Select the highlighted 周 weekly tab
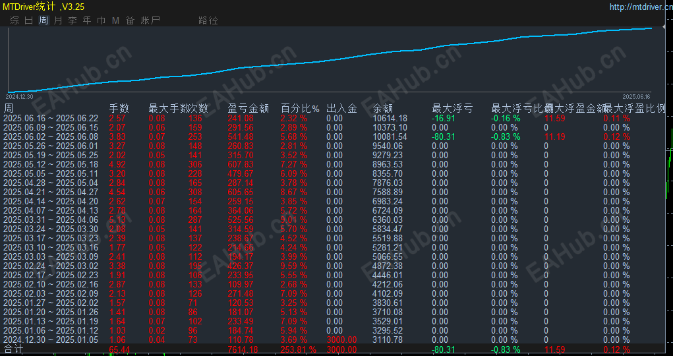The width and height of the screenshot is (673, 356). coord(44,20)
